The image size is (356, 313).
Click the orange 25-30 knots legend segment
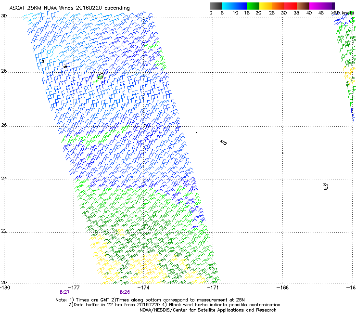278,6
